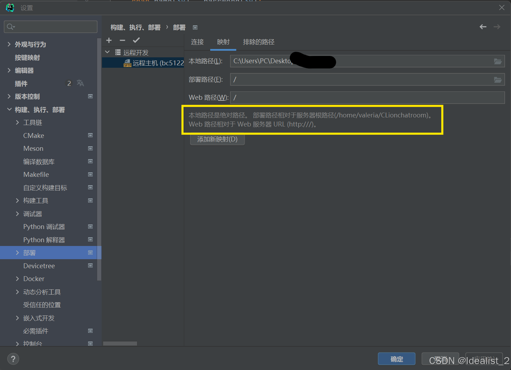Click project icon beside 版本控制
The width and height of the screenshot is (511, 370).
click(91, 96)
